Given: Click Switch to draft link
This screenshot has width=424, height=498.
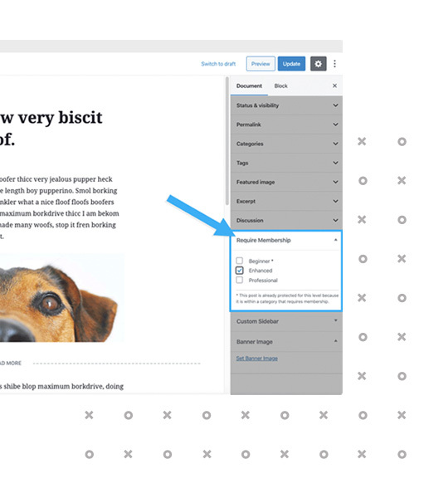Looking at the screenshot, I should tap(218, 64).
